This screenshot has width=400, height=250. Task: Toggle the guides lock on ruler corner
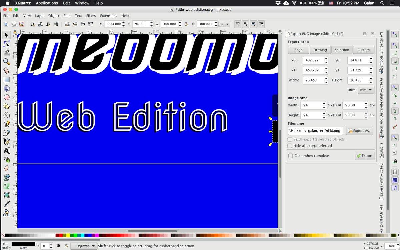15,32
